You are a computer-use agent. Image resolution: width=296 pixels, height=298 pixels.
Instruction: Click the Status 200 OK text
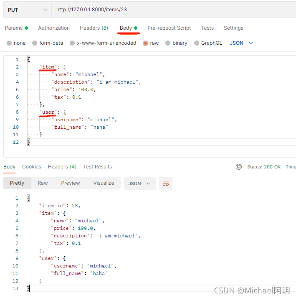click(264, 167)
